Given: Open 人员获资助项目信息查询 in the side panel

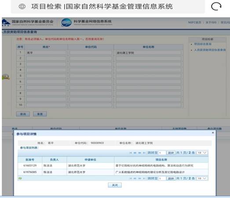Looking at the screenshot, I should click(x=210, y=50).
